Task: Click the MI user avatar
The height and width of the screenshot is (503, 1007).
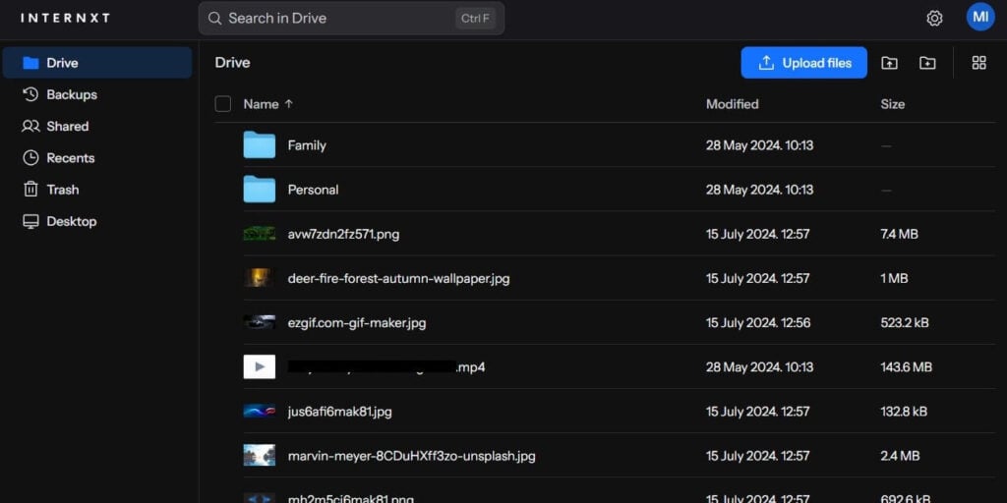Action: (979, 17)
